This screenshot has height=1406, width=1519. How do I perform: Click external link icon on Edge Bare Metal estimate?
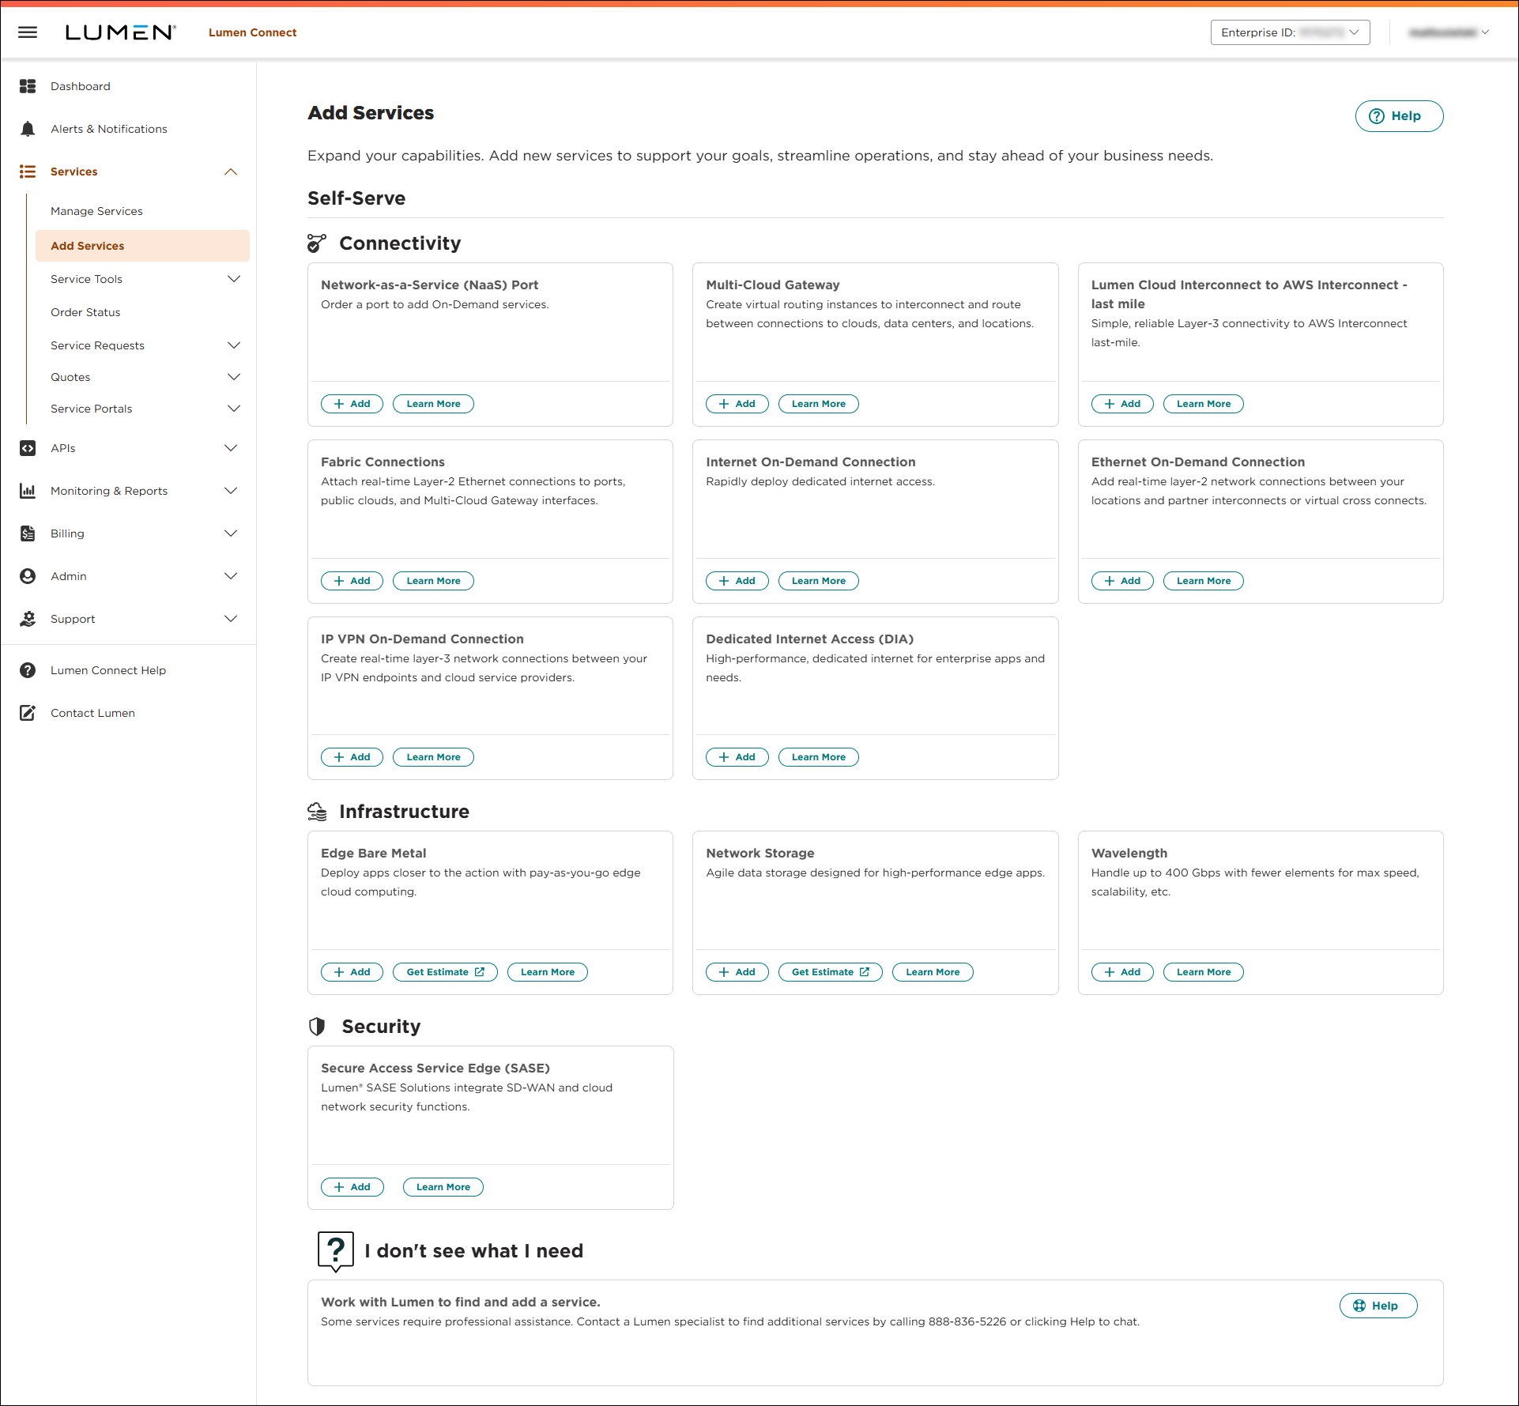point(480,972)
